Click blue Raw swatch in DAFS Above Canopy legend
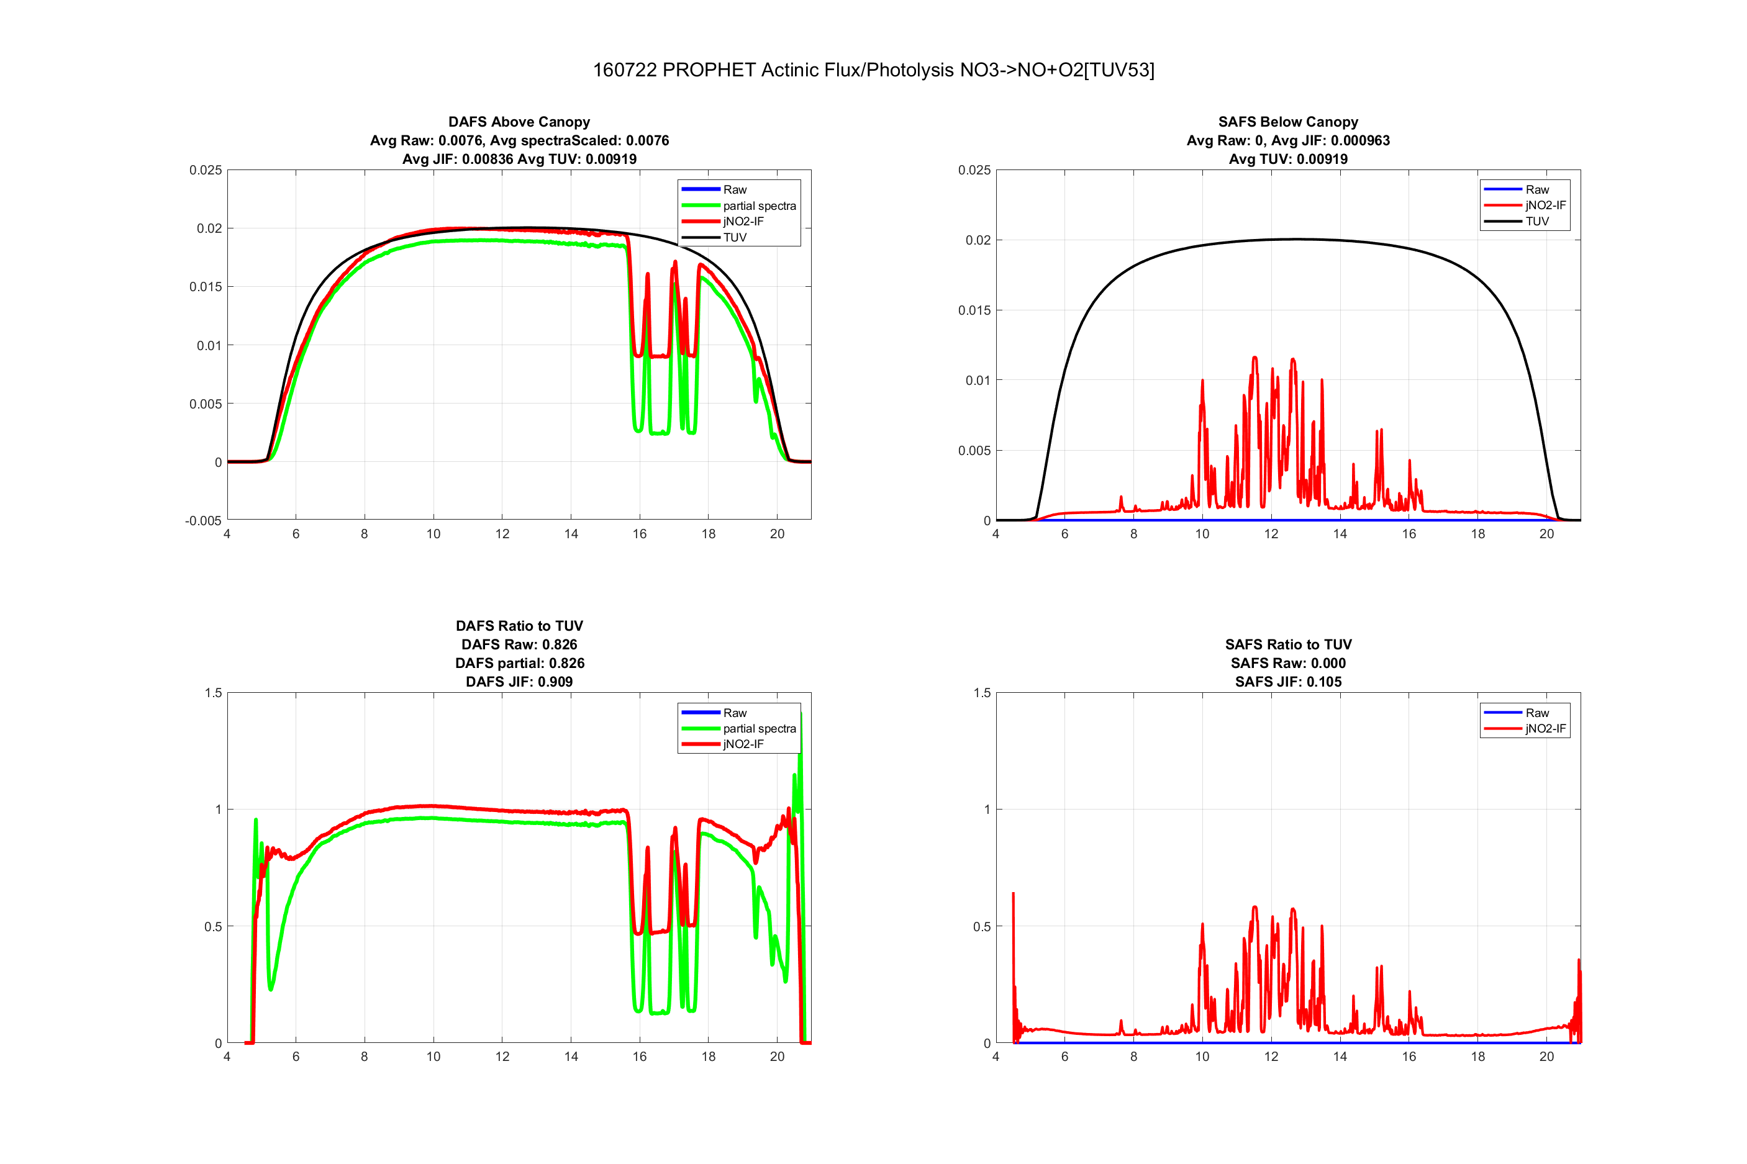 pos(700,190)
